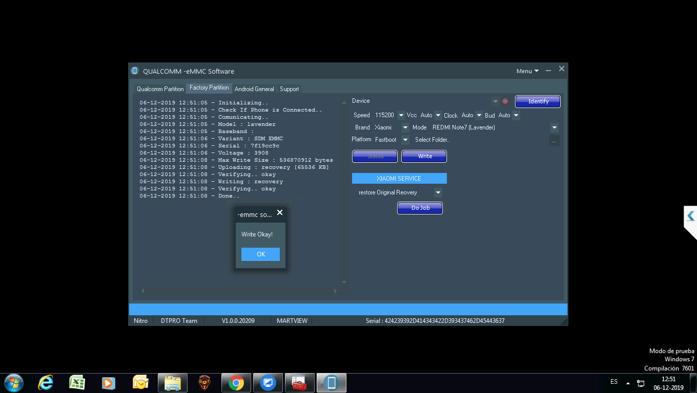Click the 'Model : lavender' log line
The width and height of the screenshot is (697, 393).
[208, 124]
